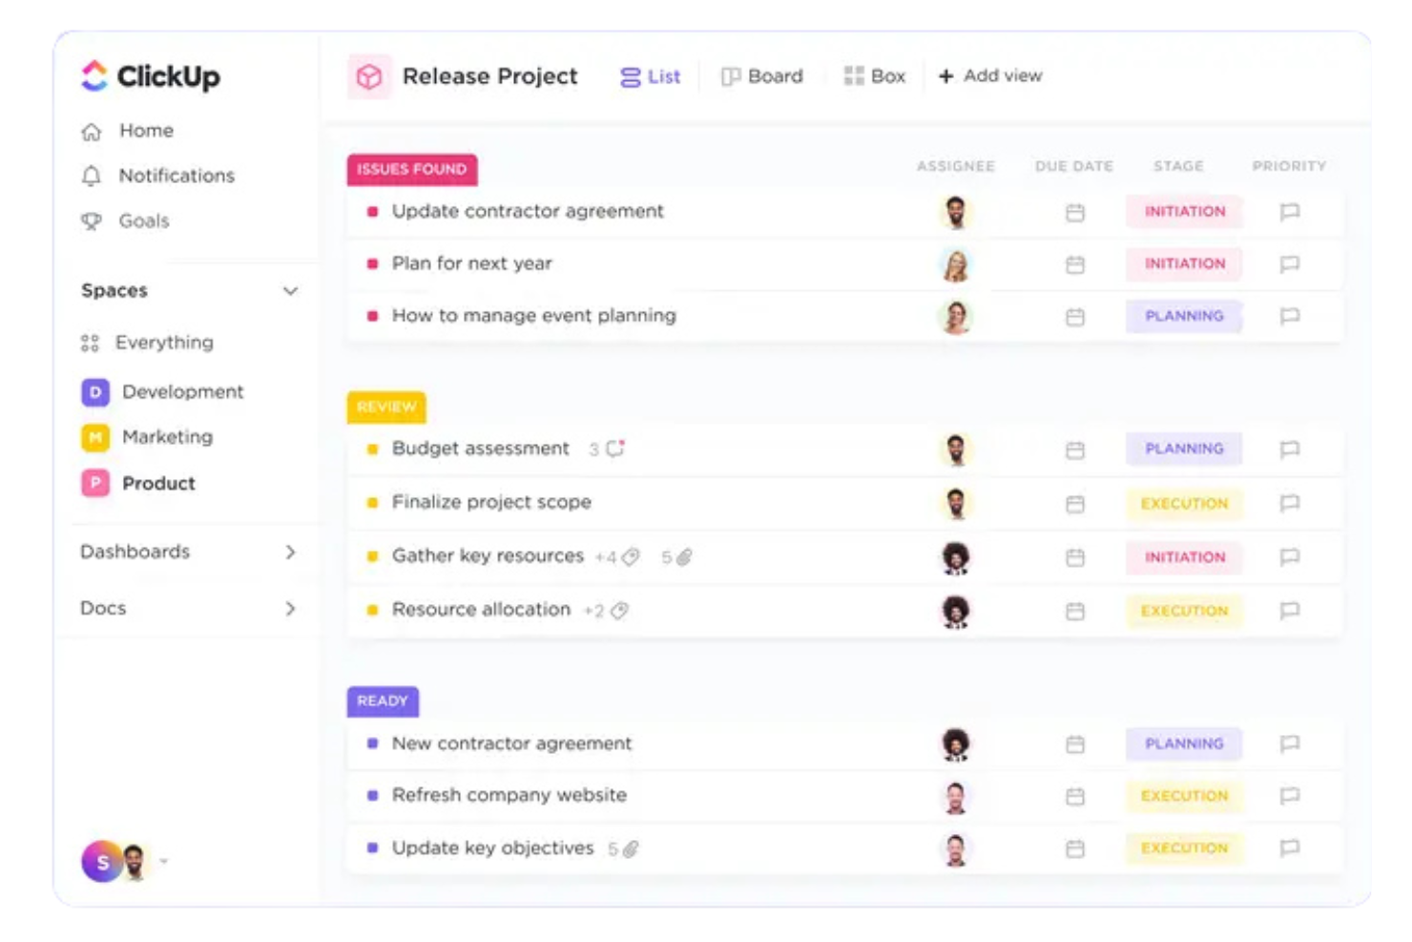Set due date for Gather key resources

[x=1075, y=556]
